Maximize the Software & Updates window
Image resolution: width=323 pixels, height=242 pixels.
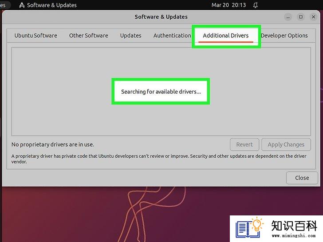pos(301,17)
